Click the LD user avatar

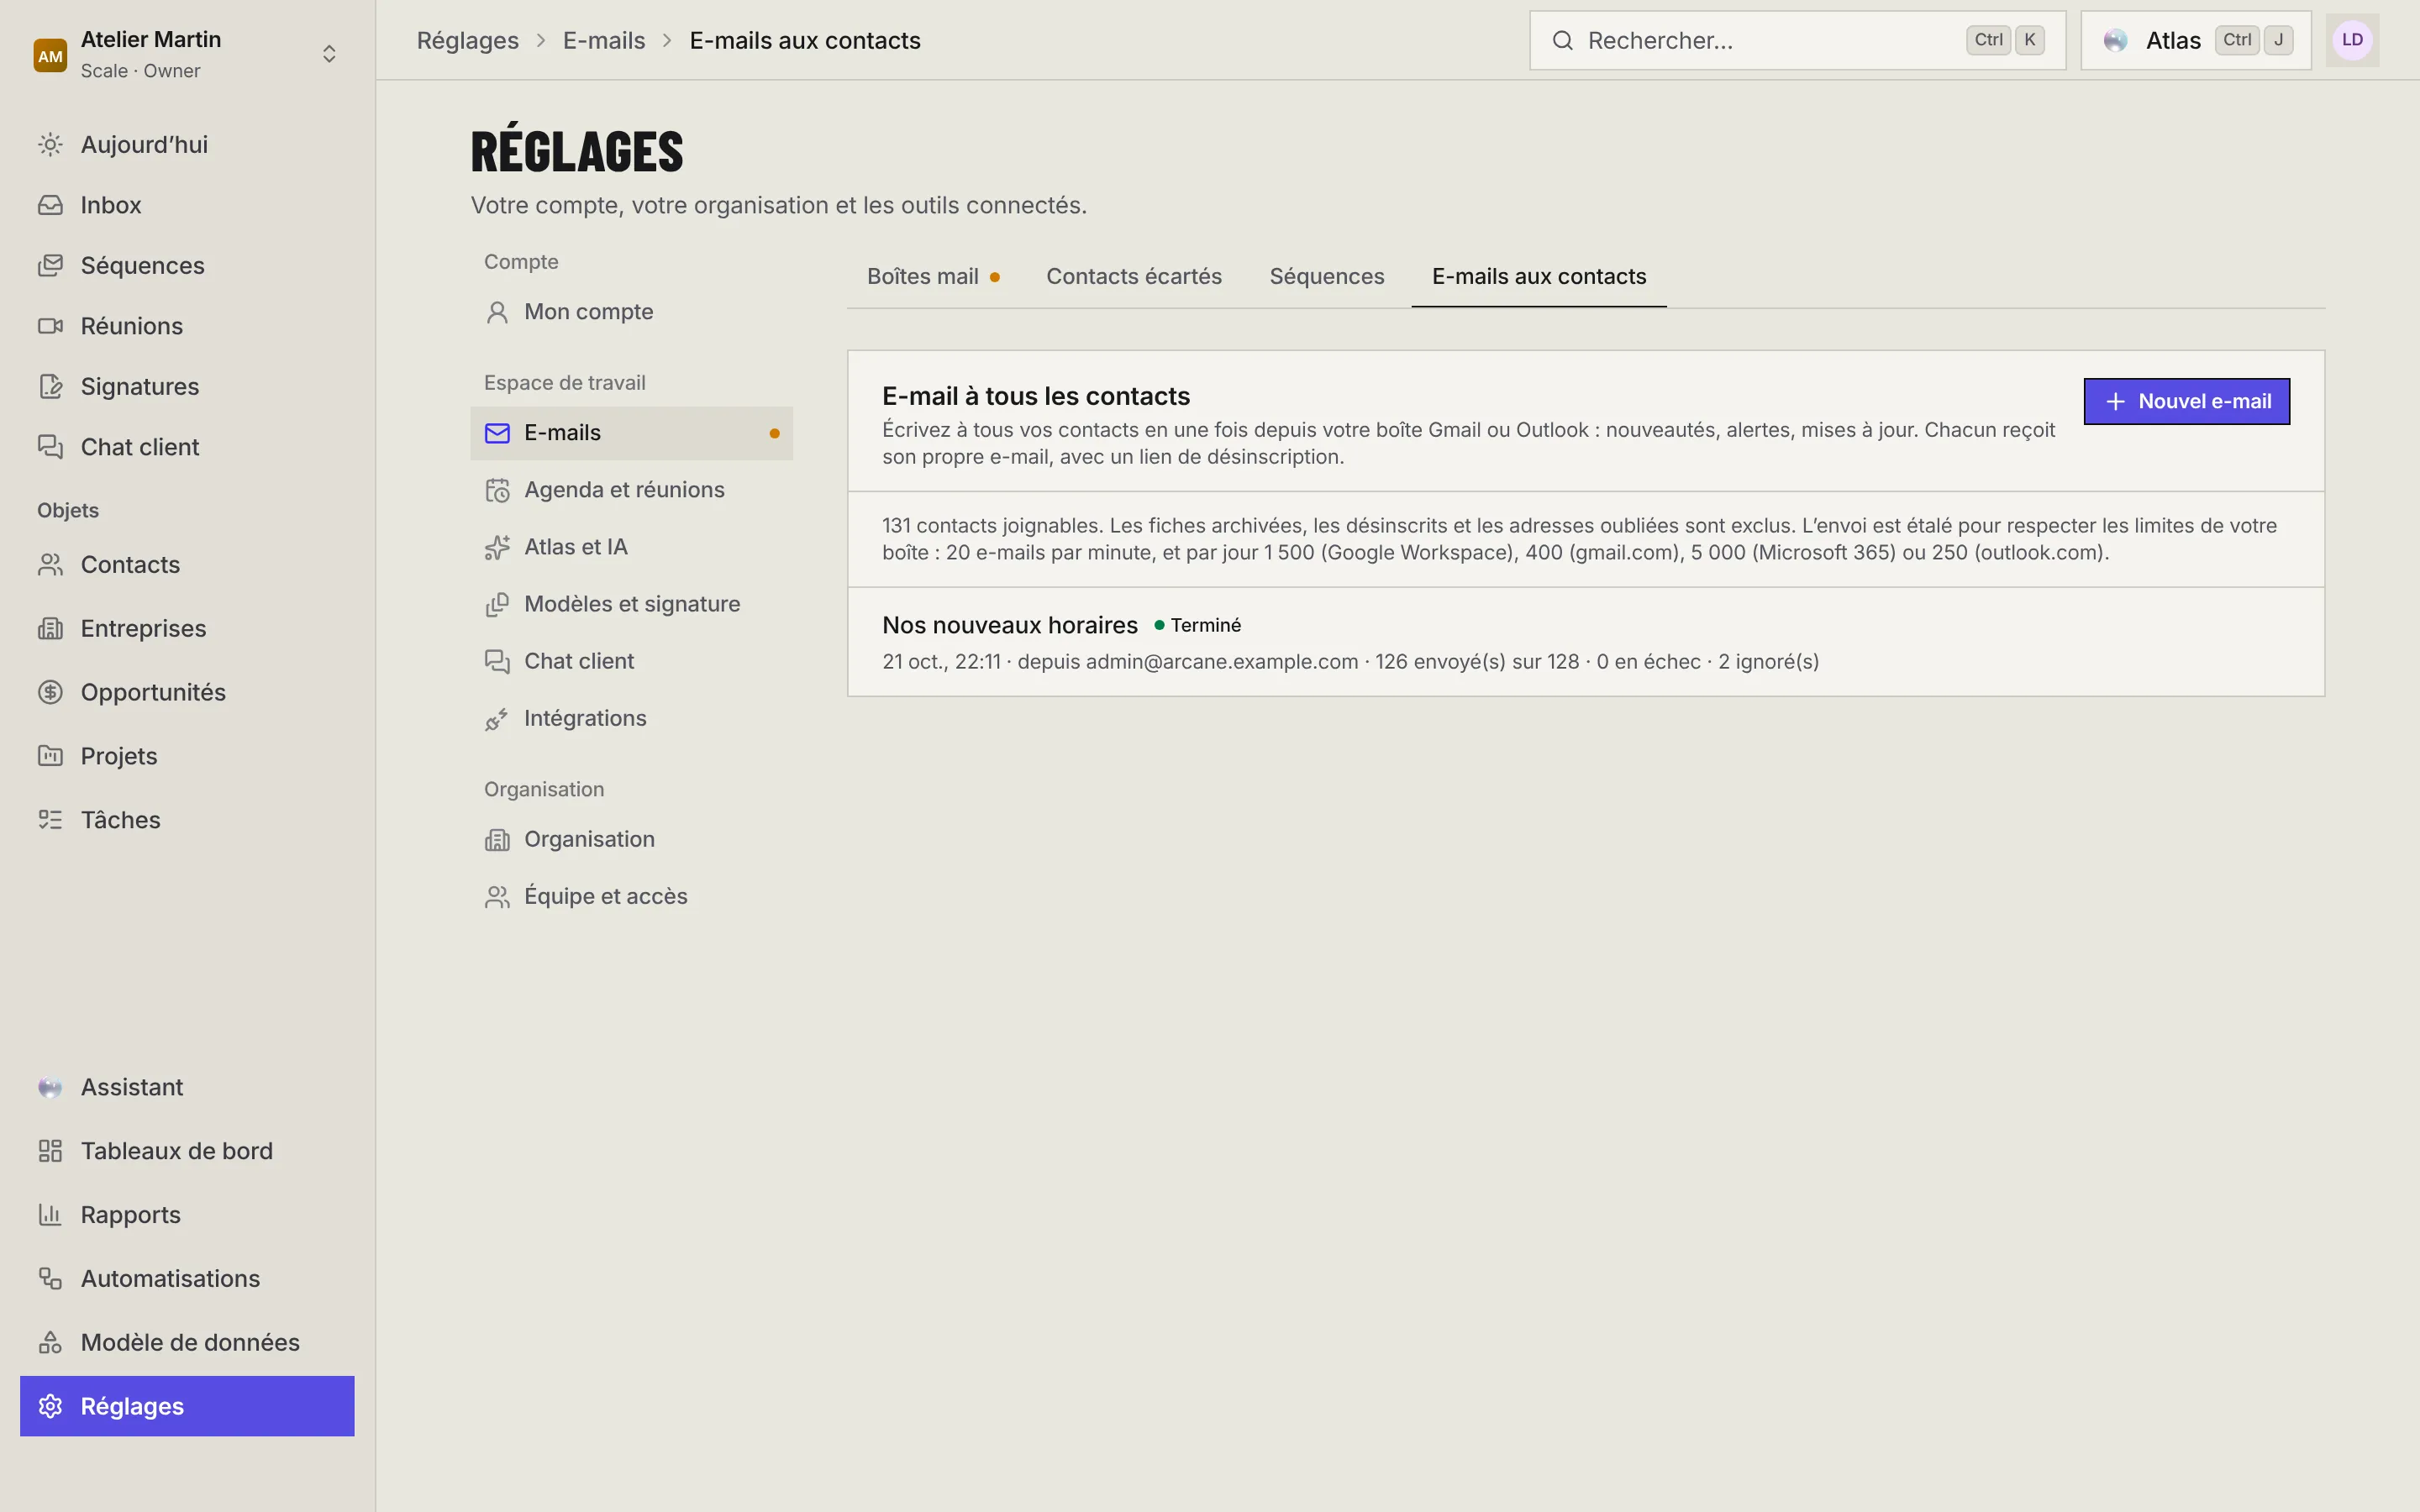pyautogui.click(x=2352, y=40)
